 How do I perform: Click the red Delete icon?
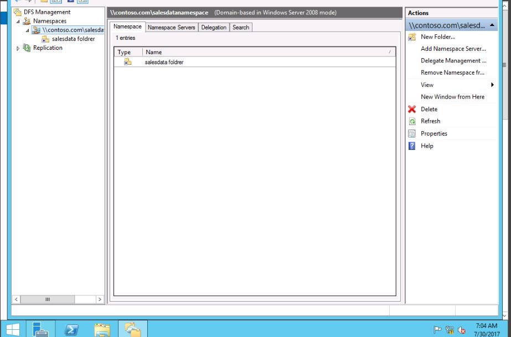tap(412, 110)
